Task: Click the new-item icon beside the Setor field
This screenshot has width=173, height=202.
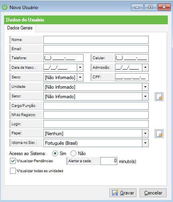Action: pyautogui.click(x=159, y=97)
